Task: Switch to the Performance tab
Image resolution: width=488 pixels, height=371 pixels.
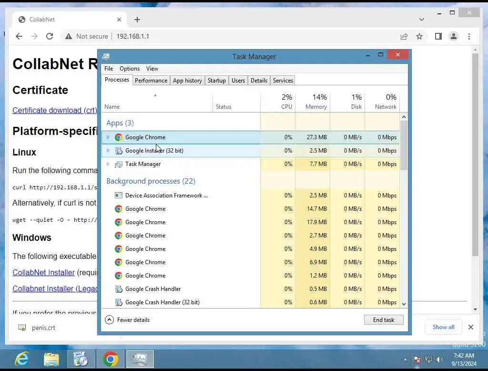Action: coord(151,81)
